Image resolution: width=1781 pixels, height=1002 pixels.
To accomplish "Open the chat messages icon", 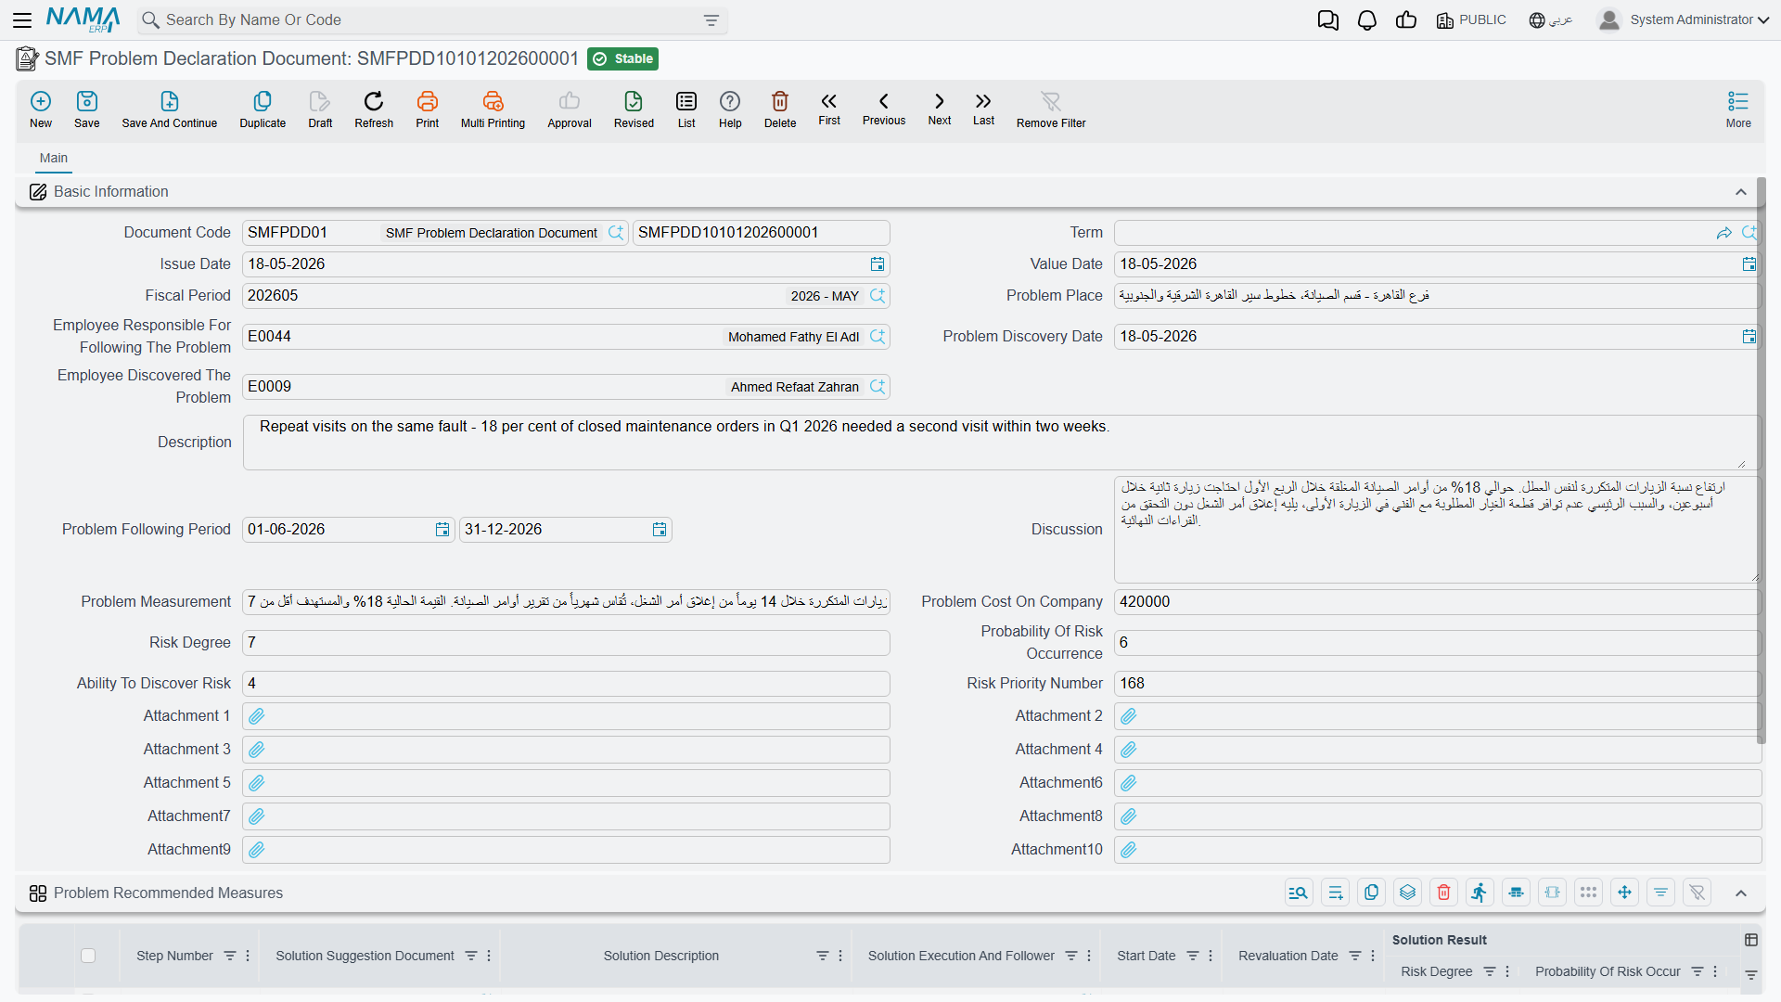I will tap(1328, 20).
